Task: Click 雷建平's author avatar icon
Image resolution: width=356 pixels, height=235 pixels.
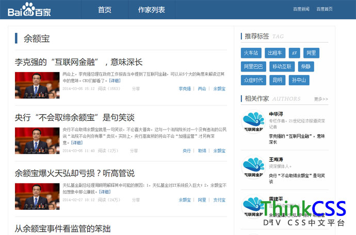Action: 254,206
